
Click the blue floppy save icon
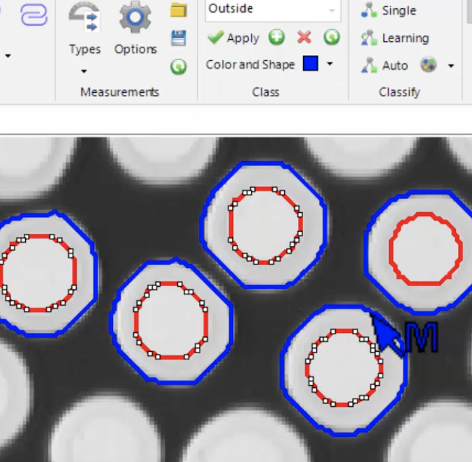pos(179,38)
